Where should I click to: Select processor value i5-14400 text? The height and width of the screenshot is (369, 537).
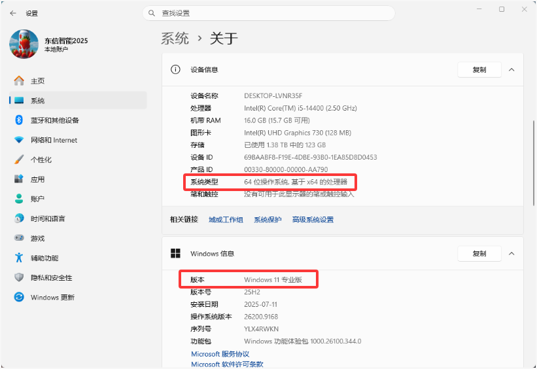(x=300, y=108)
